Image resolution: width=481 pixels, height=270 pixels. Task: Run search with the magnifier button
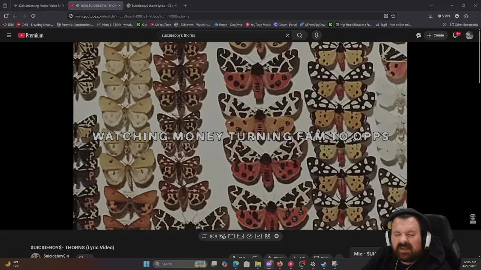point(299,35)
